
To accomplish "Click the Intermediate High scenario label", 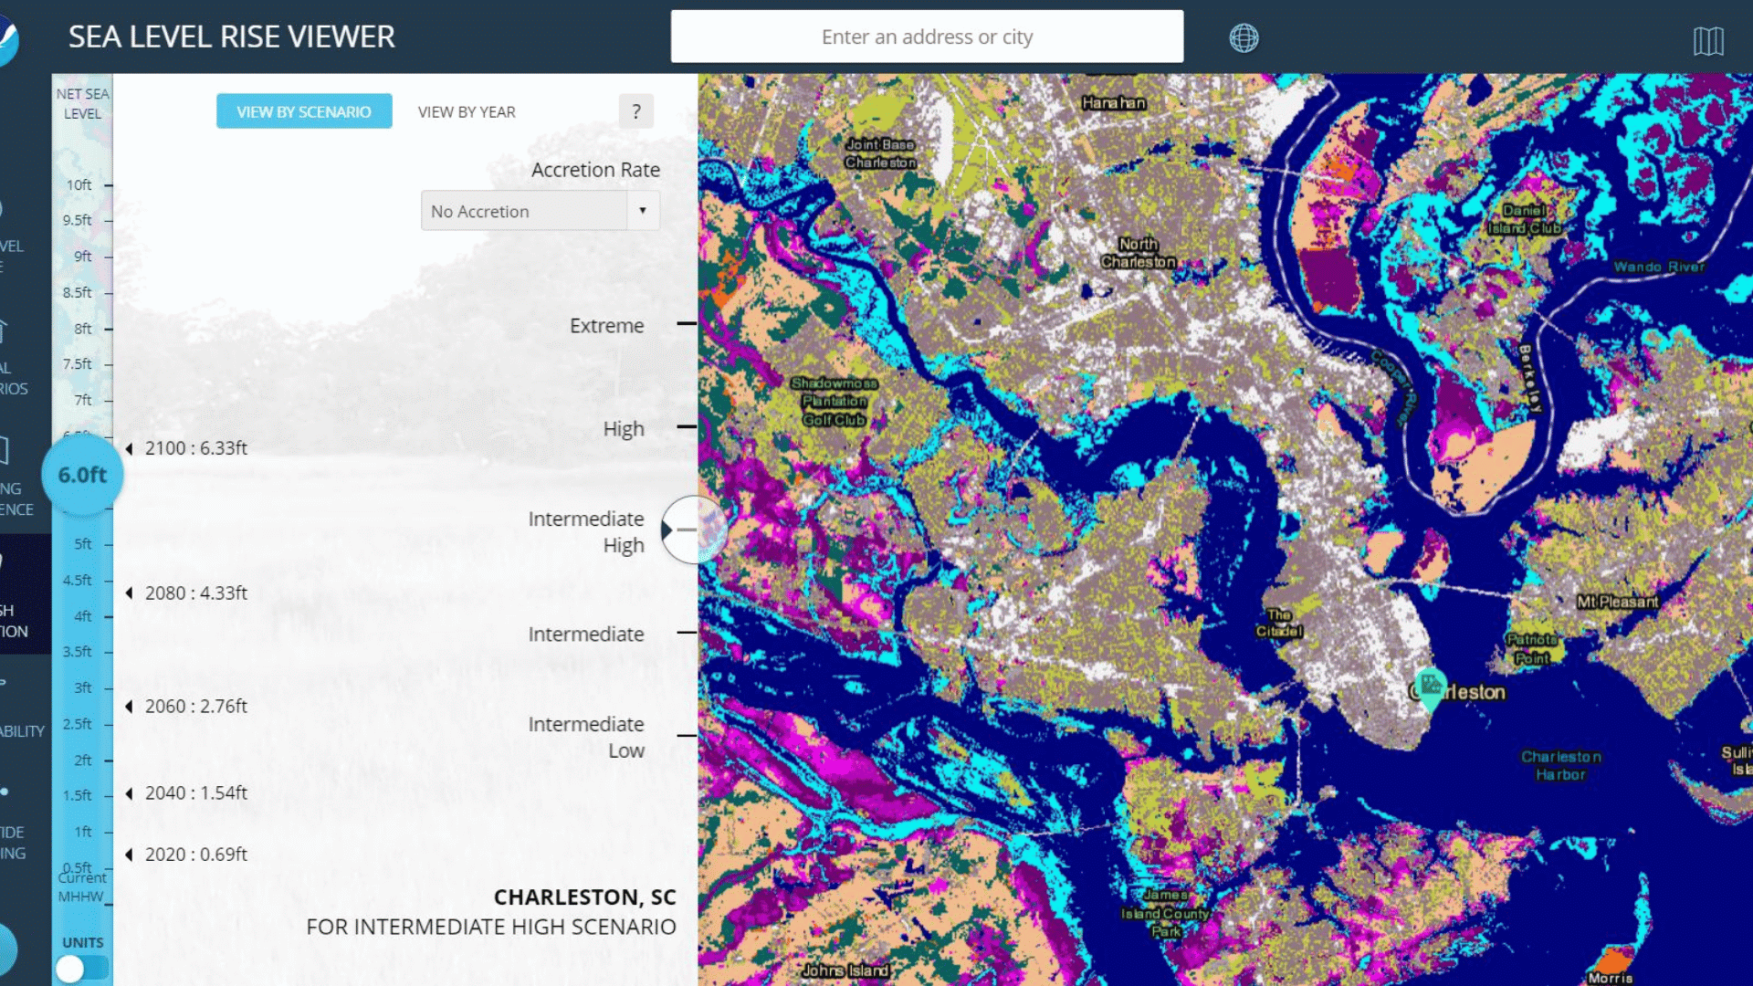I will coord(586,532).
